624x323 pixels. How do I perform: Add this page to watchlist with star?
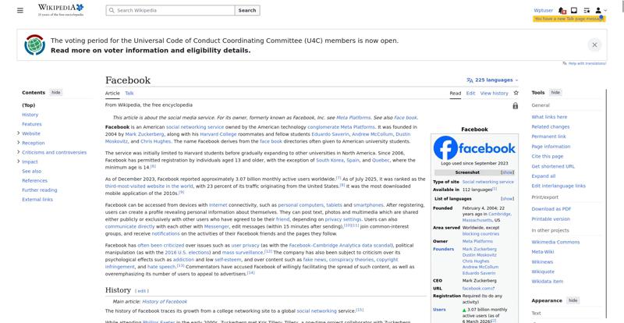coord(516,93)
